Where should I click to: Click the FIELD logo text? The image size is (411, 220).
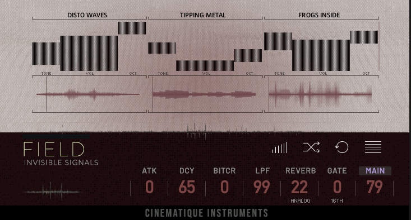pos(54,150)
